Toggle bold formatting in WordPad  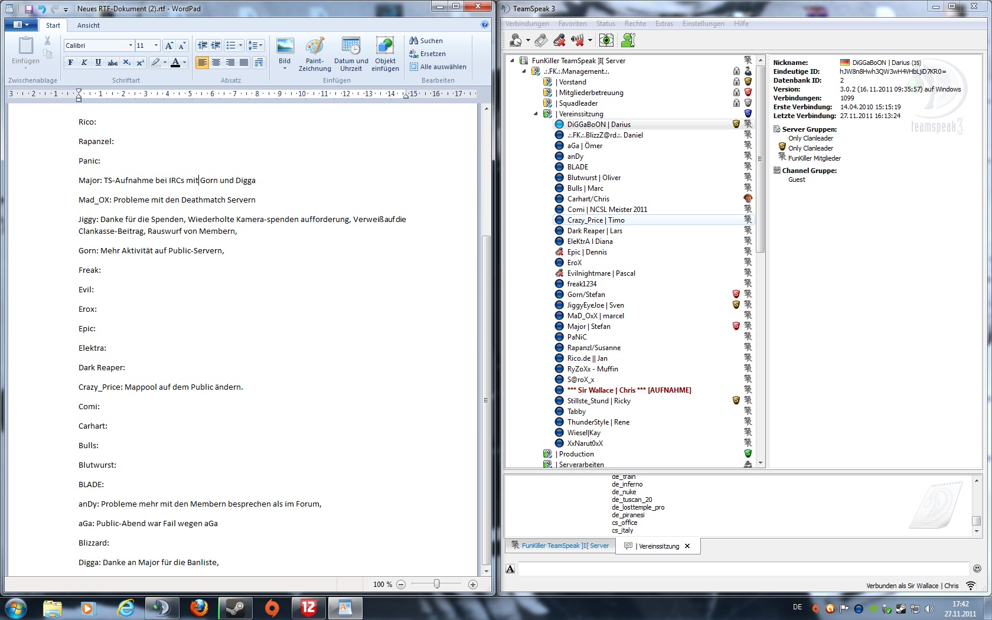coord(71,63)
